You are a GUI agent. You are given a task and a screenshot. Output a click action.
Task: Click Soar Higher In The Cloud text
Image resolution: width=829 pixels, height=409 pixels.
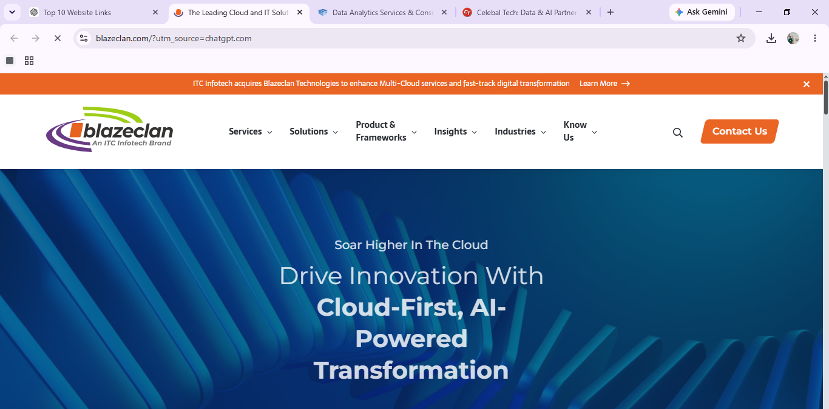coord(411,245)
